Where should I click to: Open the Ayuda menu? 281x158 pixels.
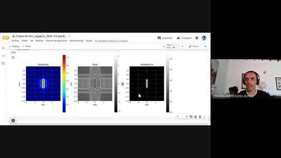[x=89, y=41]
